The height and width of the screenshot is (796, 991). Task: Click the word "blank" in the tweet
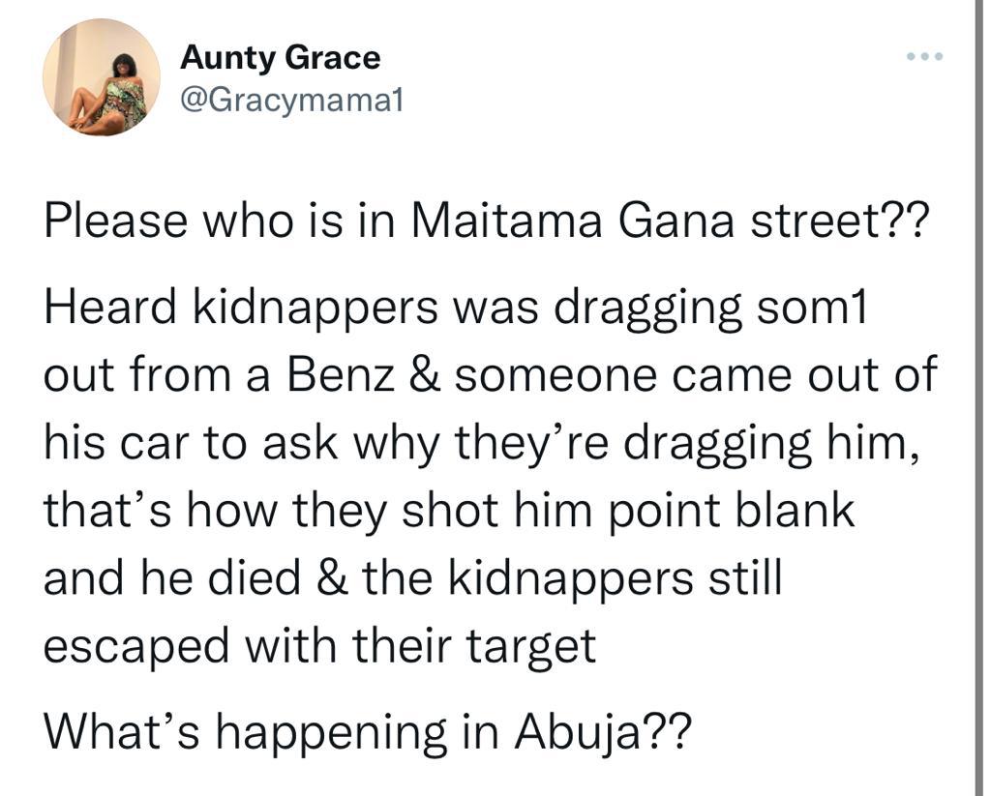800,511
